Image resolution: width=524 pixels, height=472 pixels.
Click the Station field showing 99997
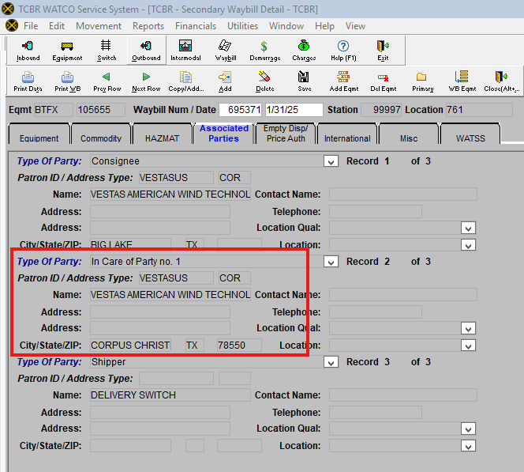(x=381, y=110)
